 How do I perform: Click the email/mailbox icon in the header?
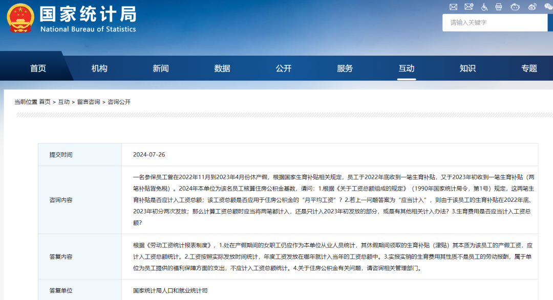point(453,7)
